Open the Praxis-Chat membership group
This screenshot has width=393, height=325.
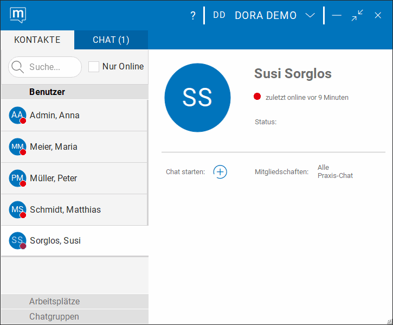pyautogui.click(x=335, y=176)
